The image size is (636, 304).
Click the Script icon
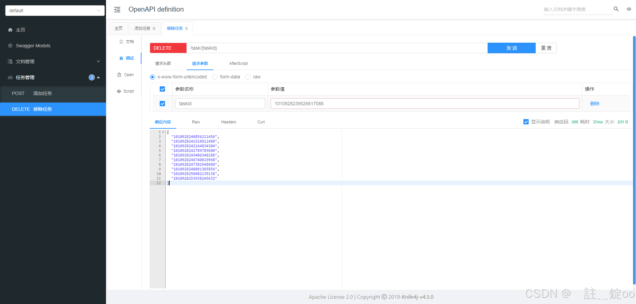pos(119,91)
